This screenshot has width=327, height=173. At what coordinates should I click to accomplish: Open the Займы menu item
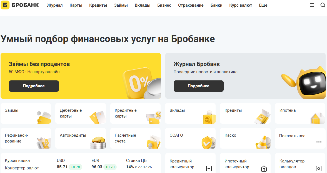(121, 5)
